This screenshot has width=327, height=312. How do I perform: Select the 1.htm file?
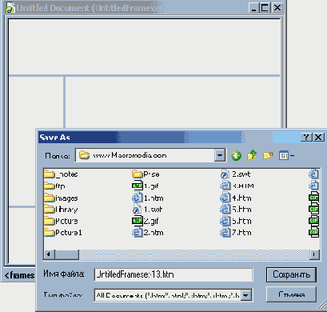148,198
